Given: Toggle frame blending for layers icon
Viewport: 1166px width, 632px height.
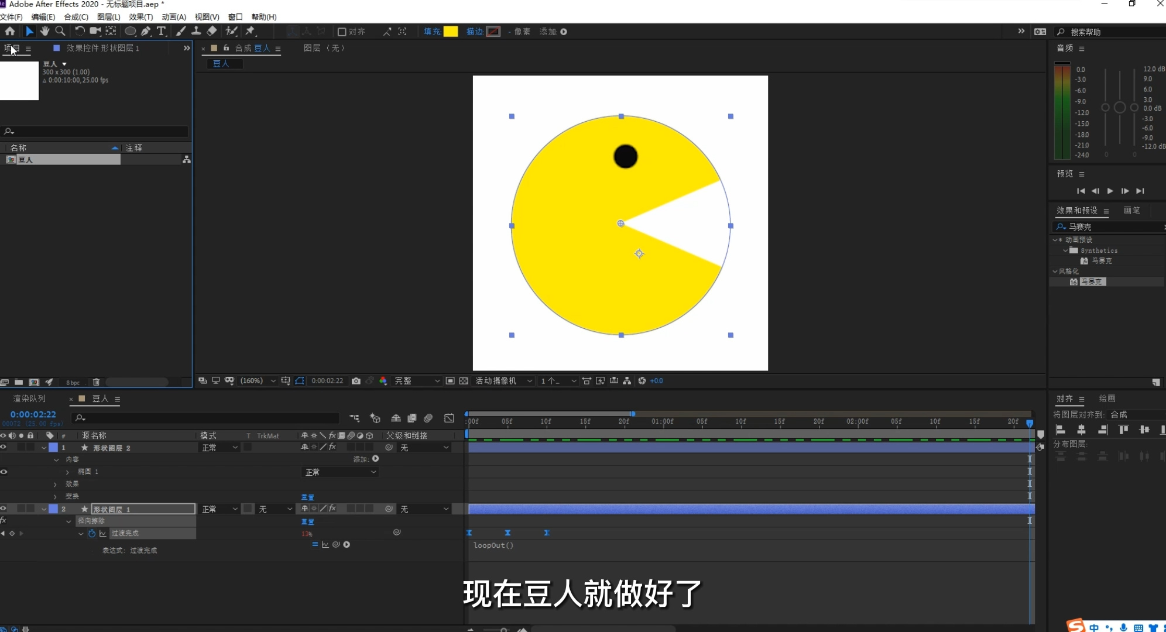Looking at the screenshot, I should click(x=412, y=418).
